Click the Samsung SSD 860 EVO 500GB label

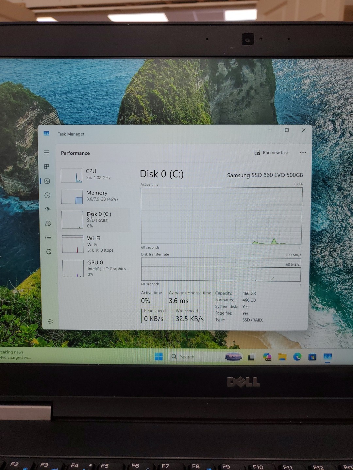pyautogui.click(x=265, y=175)
